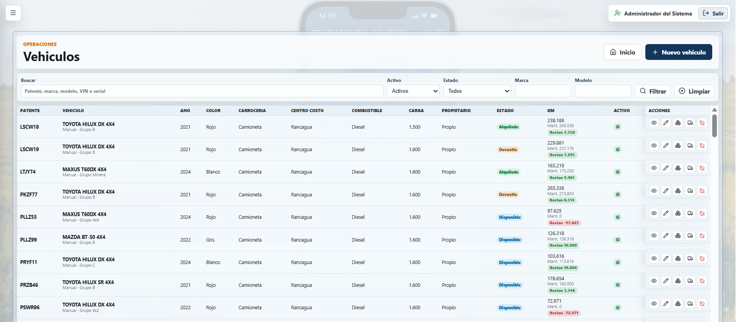Edit vehicle LSCW19

[x=666, y=145]
